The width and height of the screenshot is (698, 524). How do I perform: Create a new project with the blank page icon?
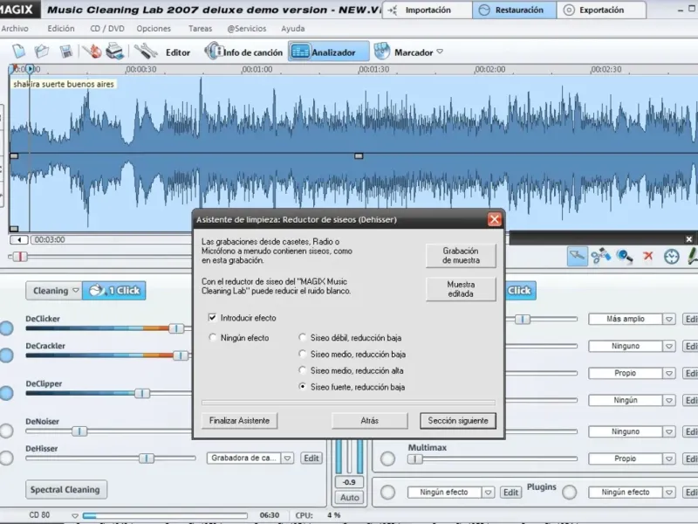18,52
